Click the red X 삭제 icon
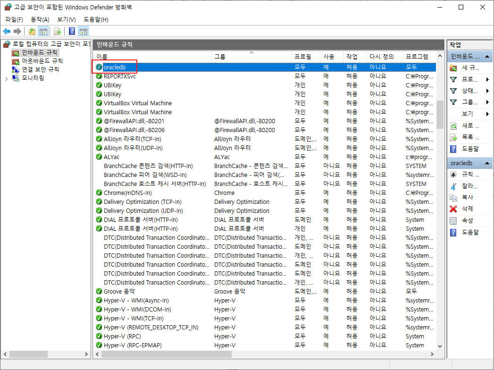 [453, 209]
